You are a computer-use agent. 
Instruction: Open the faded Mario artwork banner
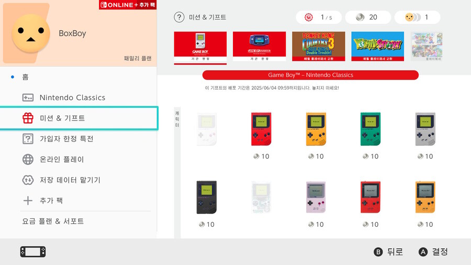point(427,47)
